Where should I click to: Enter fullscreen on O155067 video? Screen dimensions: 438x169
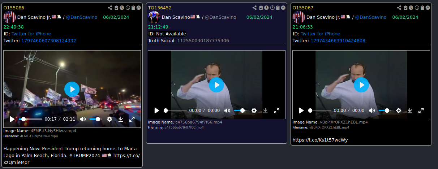click(x=421, y=110)
